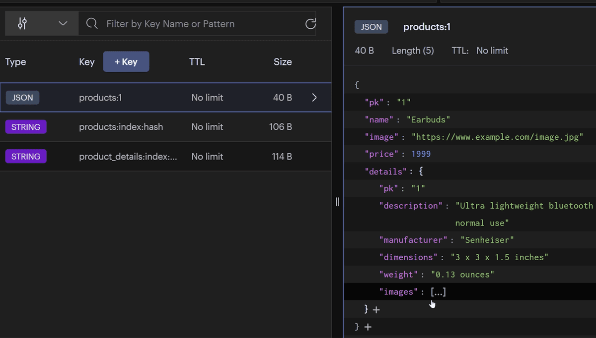Click the Size column header
This screenshot has height=338, width=596.
tap(283, 62)
